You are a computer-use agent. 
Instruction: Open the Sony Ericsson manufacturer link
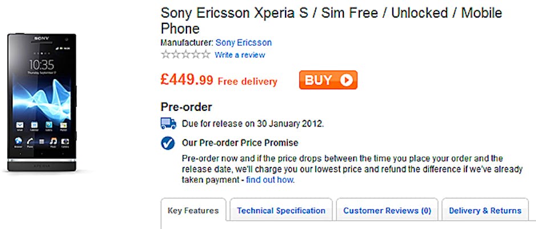(x=244, y=43)
